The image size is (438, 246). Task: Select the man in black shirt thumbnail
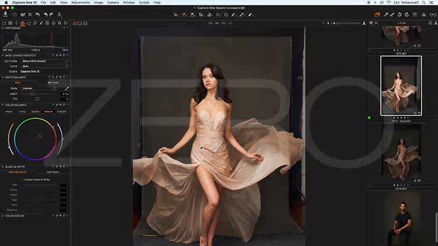(402, 220)
